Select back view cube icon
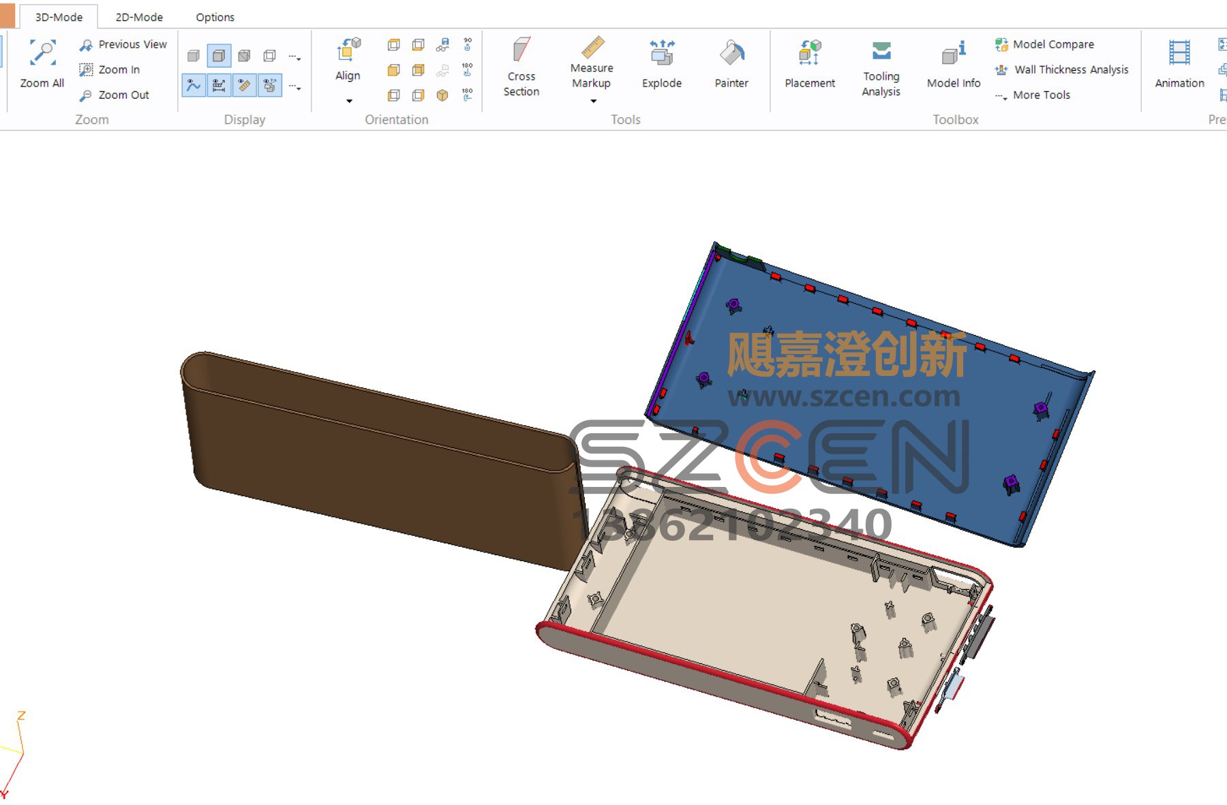This screenshot has width=1227, height=805. click(x=418, y=70)
